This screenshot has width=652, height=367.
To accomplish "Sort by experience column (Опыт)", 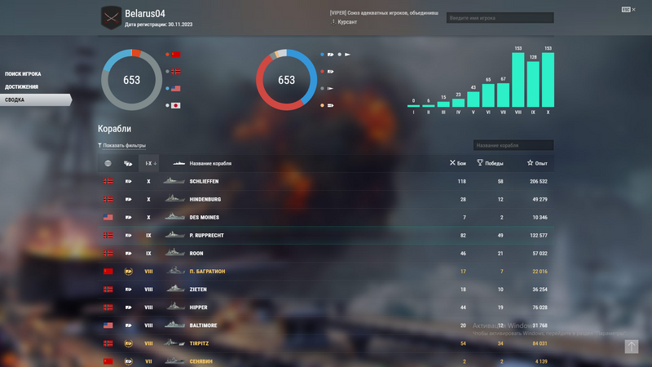I will point(536,163).
